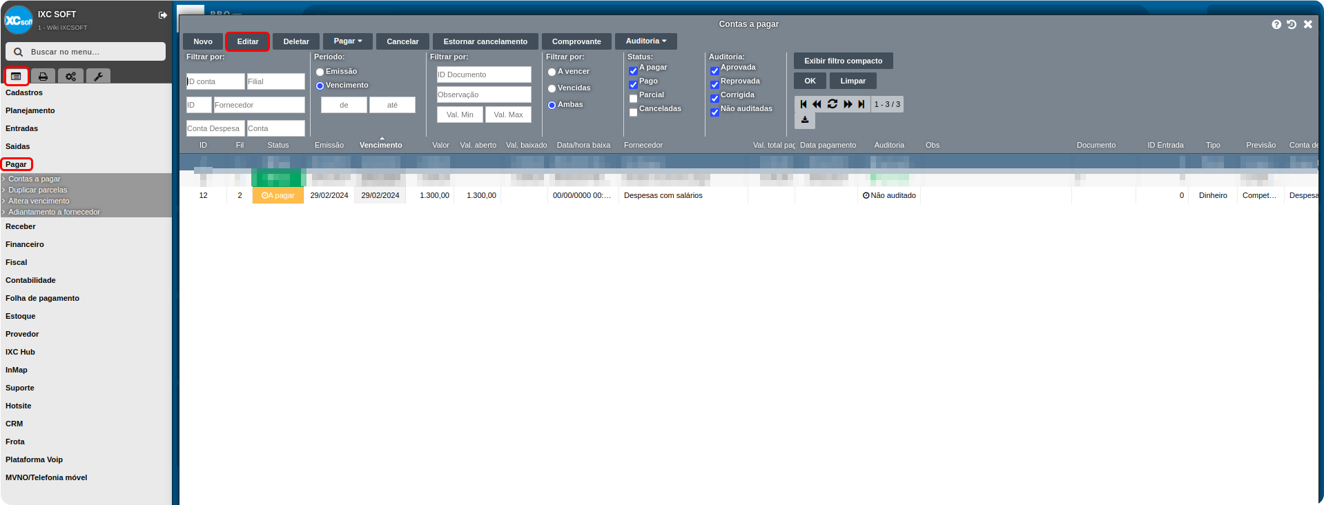Click the Novo button
The image size is (1324, 505).
click(x=203, y=41)
